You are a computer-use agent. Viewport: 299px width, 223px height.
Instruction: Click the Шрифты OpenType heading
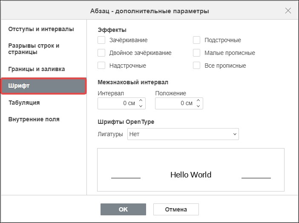pos(126,122)
